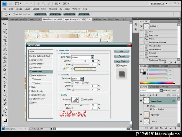Image resolution: width=182 pixels, height=137 pixels.
Task: Open the Essentials workspace dropdown
Action: pos(159,4)
